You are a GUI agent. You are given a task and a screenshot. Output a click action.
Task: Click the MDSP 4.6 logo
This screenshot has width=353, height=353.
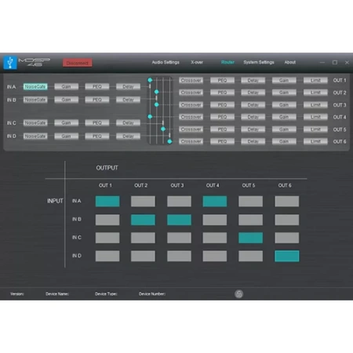(35, 62)
